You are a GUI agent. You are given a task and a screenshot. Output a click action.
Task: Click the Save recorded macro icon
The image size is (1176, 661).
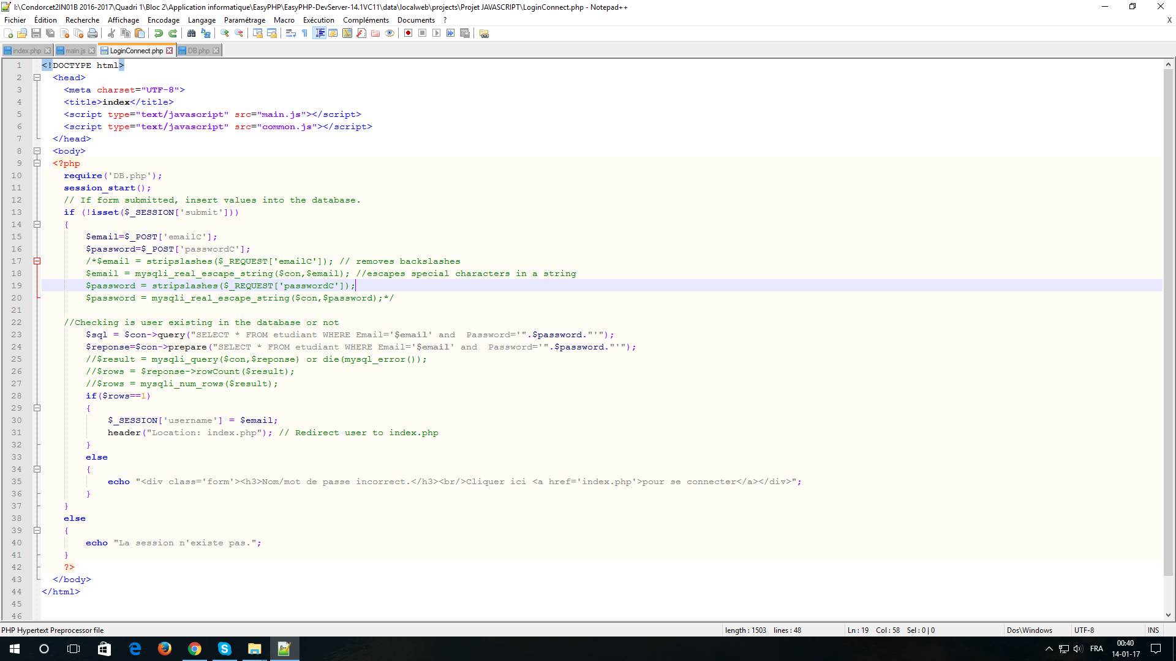[x=465, y=34]
